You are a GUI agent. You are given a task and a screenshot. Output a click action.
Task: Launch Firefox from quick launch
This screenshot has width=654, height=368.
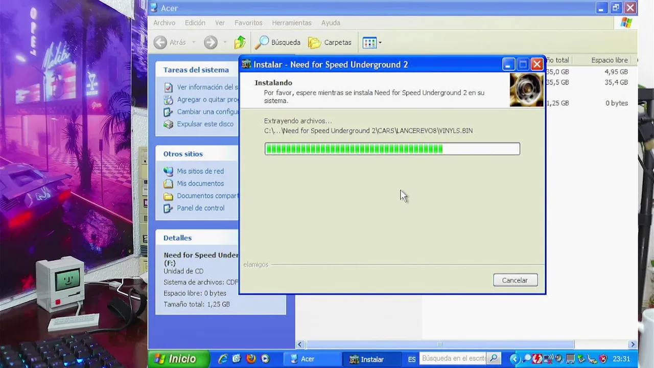tap(251, 359)
